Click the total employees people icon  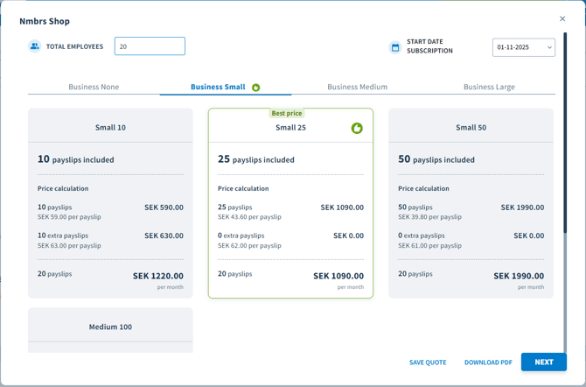pos(35,46)
